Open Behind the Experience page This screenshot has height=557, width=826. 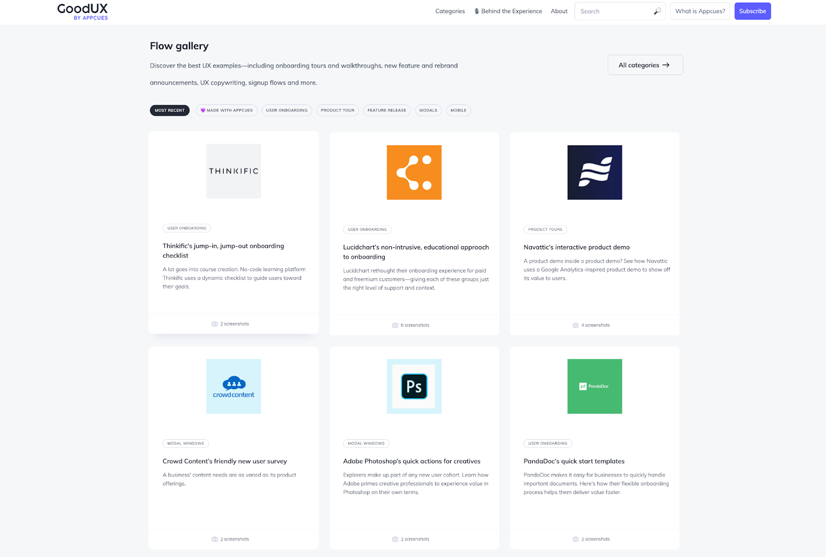(x=508, y=11)
